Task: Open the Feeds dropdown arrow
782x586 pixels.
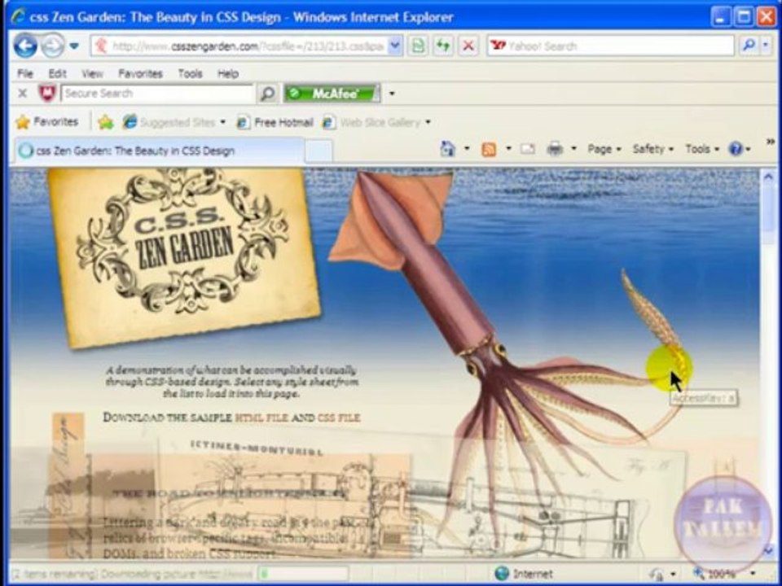Action: [x=509, y=148]
